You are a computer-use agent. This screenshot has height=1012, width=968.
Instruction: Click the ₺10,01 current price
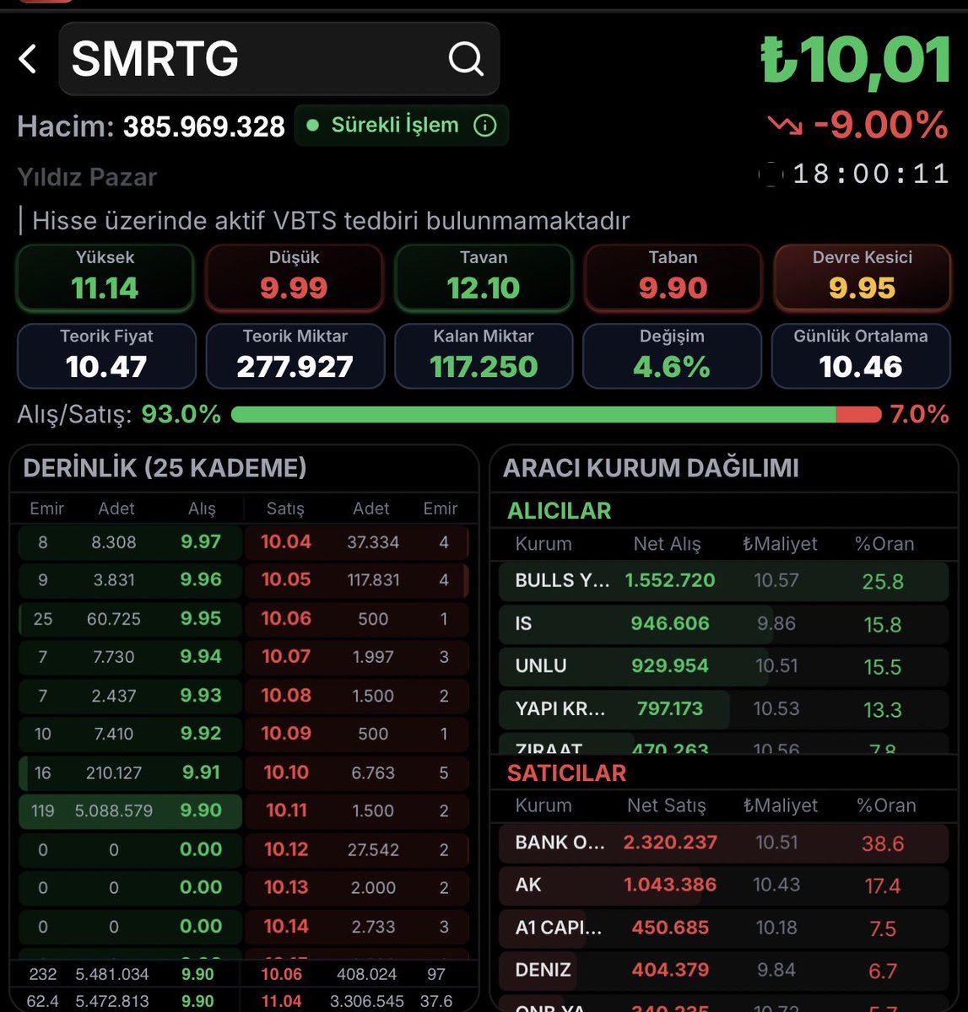[856, 61]
